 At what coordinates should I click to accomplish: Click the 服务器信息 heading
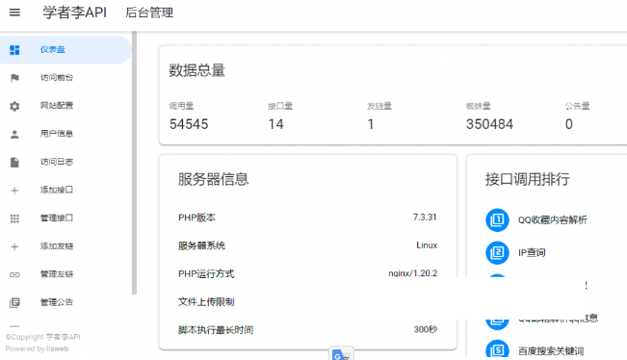tap(214, 179)
